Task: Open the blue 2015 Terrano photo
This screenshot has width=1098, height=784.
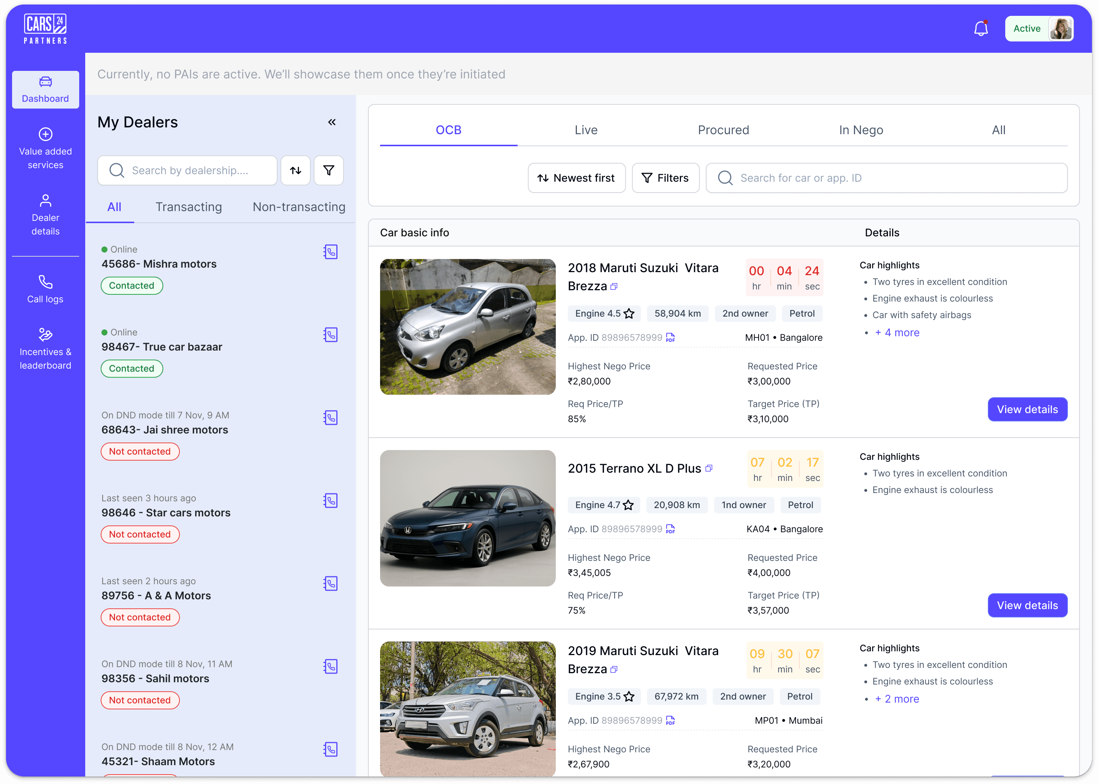Action: pos(468,519)
